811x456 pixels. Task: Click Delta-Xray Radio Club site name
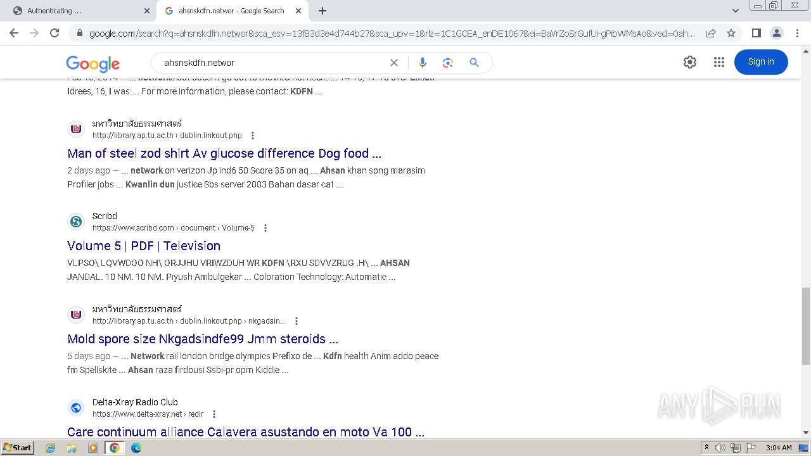click(x=135, y=402)
